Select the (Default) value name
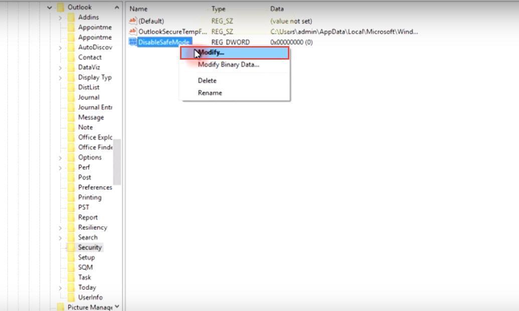Viewport: 519px width, 311px height. [151, 21]
